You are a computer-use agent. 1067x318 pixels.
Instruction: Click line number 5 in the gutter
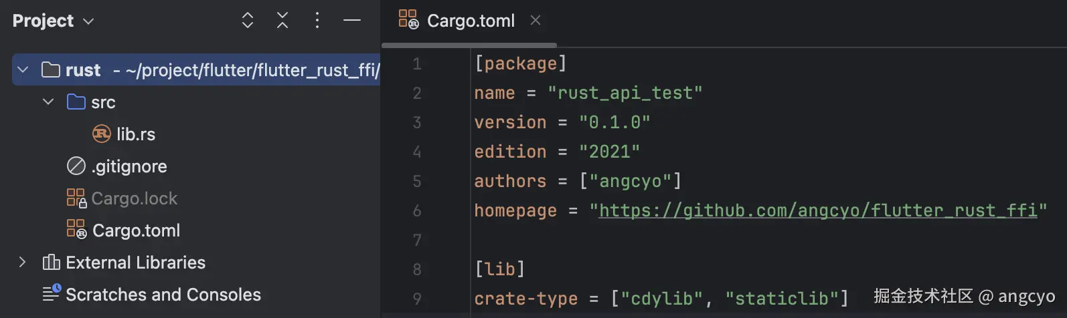click(417, 181)
